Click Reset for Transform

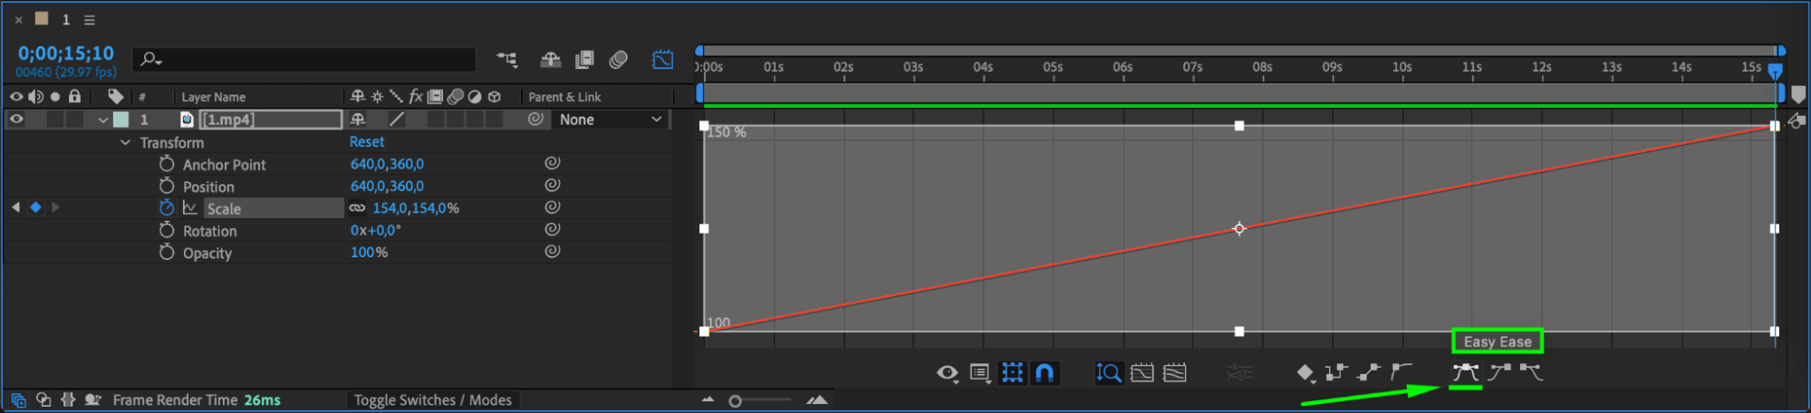367,141
